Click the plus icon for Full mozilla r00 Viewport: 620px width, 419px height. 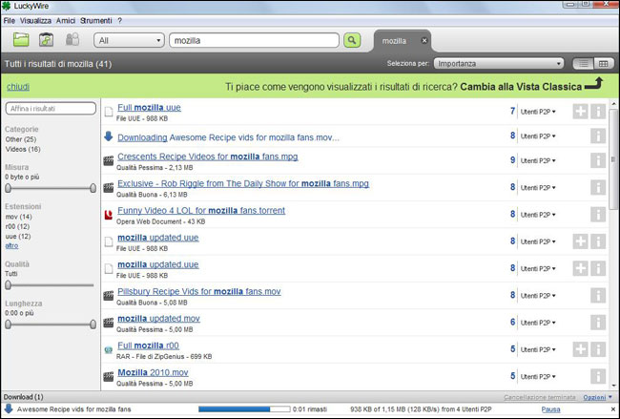580,349
